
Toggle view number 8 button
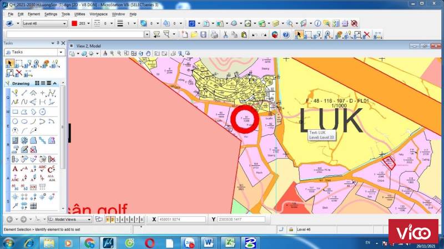[x=142, y=220]
